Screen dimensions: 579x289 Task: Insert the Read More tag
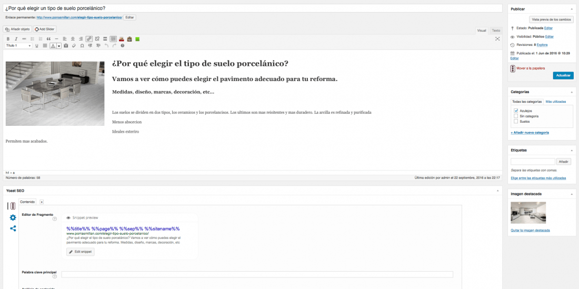(105, 39)
